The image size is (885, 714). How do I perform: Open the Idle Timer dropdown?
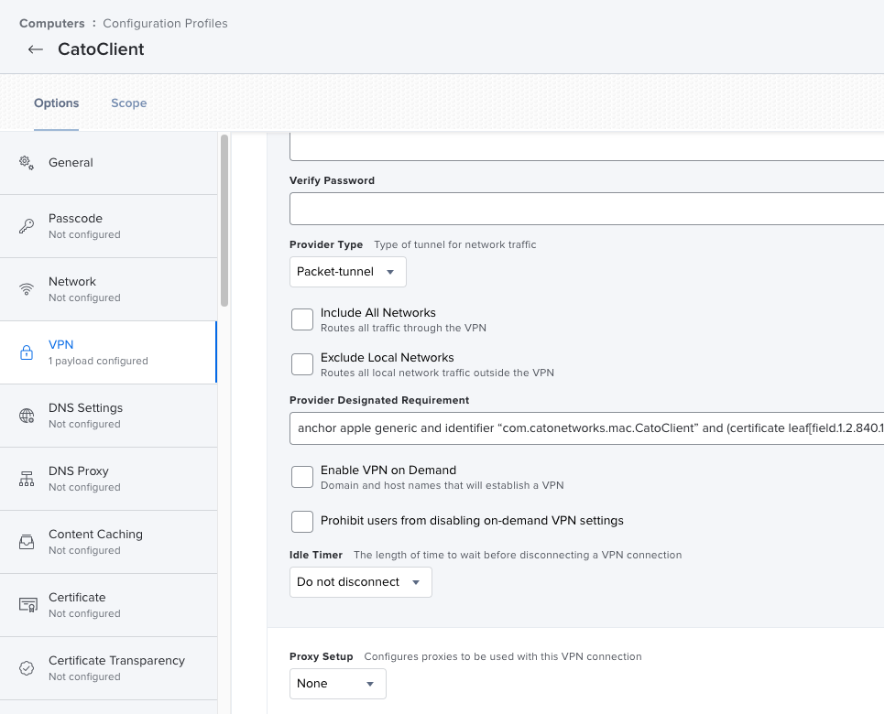[360, 581]
